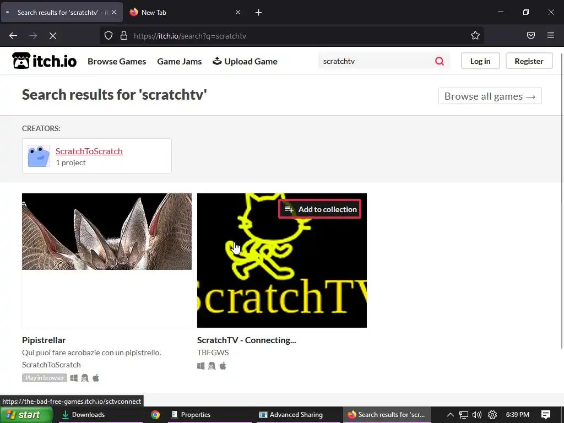Click the Play in browser badge
564x423 pixels.
click(45, 378)
